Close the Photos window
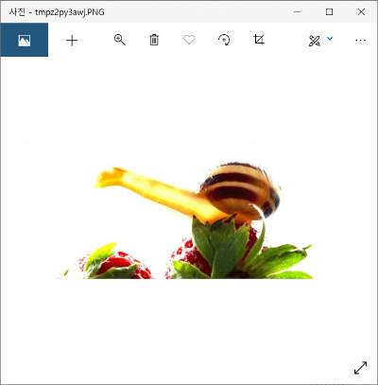This screenshot has width=378, height=385. 361,12
